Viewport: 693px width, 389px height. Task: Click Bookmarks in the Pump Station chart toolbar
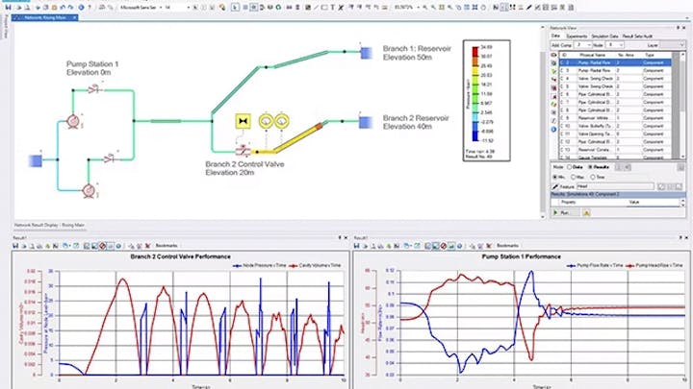(x=507, y=246)
